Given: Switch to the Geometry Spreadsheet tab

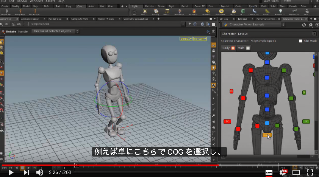Looking at the screenshot, I should [x=136, y=19].
